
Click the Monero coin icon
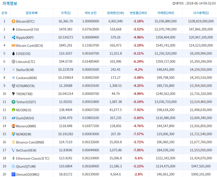(13, 126)
